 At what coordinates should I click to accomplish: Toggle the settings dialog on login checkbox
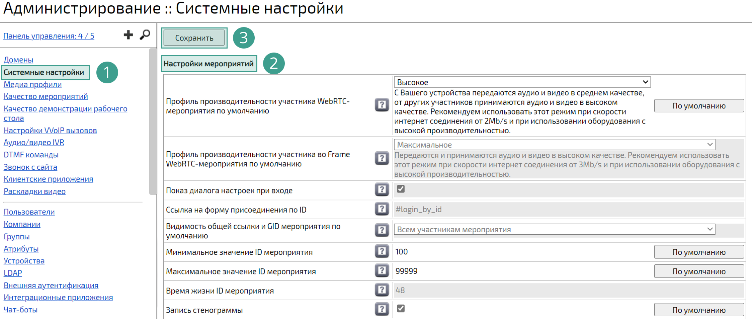click(401, 189)
